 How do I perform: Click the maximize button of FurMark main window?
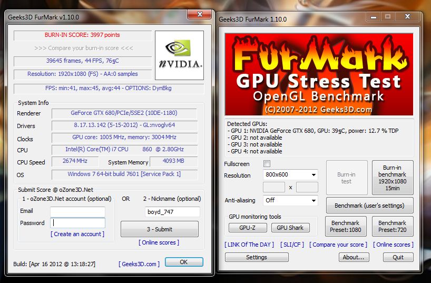point(388,17)
